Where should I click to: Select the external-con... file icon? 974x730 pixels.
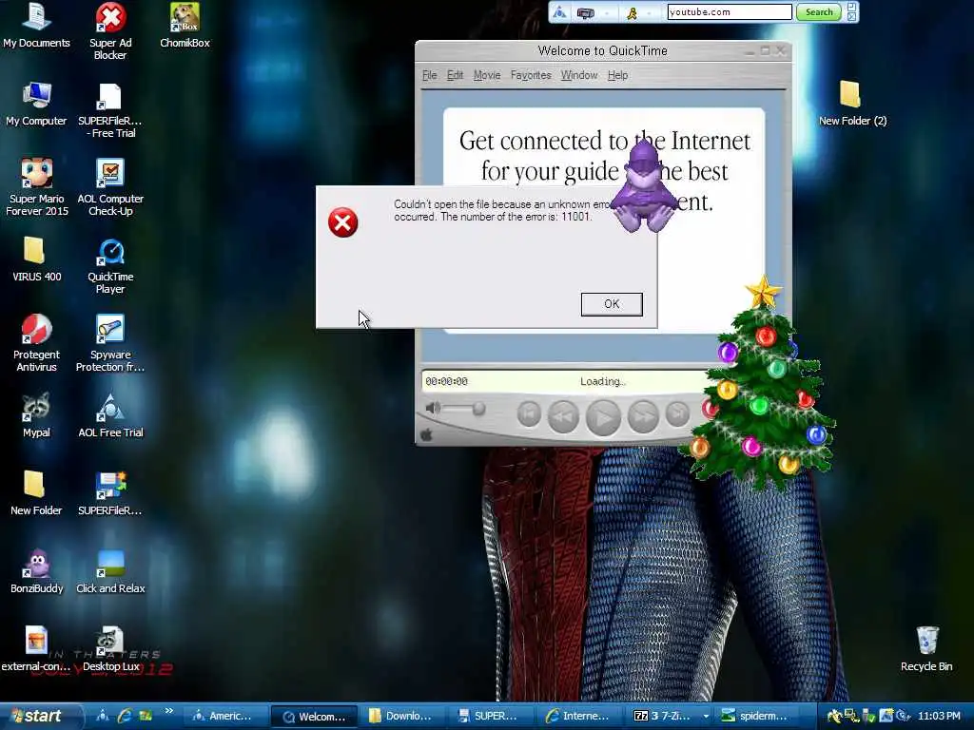click(x=36, y=649)
